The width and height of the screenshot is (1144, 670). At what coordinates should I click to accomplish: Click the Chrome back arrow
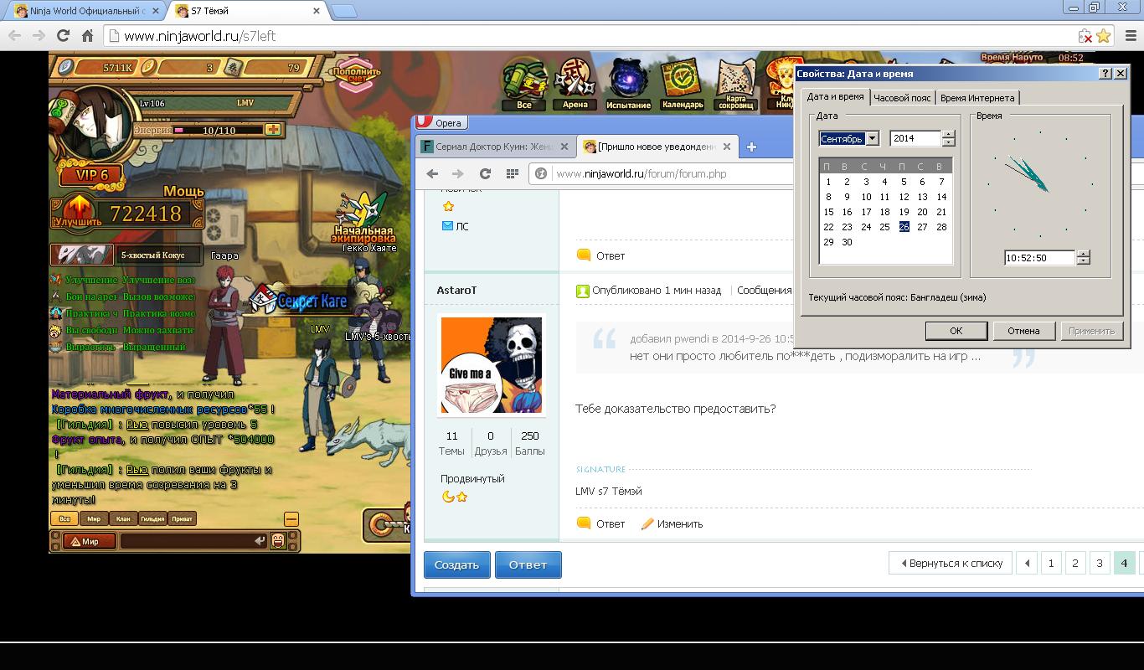14,36
